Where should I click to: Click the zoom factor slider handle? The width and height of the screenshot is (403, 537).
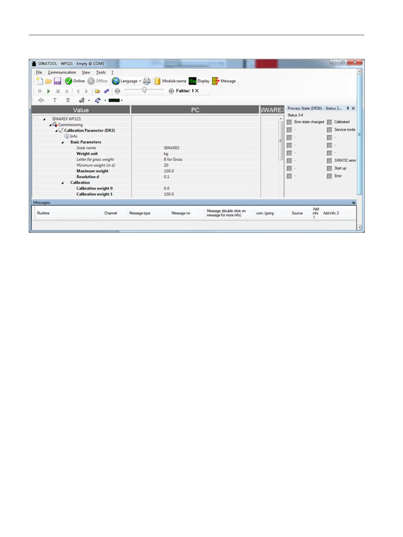(144, 90)
